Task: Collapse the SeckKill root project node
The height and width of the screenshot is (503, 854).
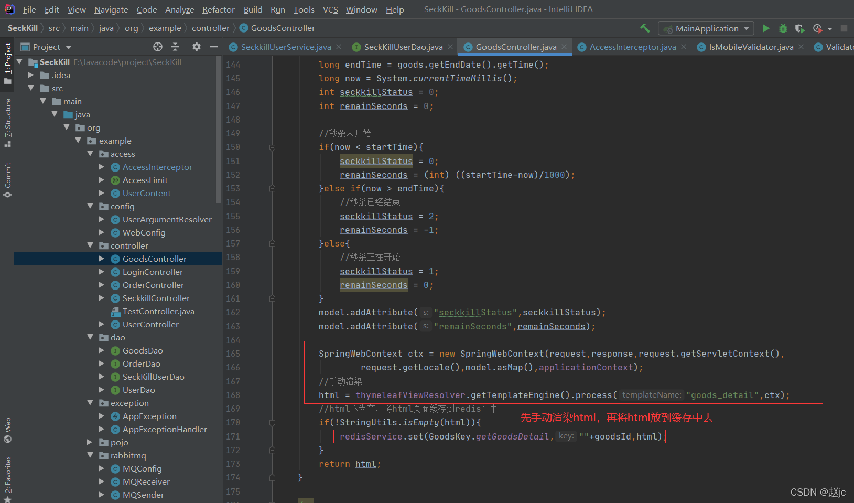Action: (19, 62)
